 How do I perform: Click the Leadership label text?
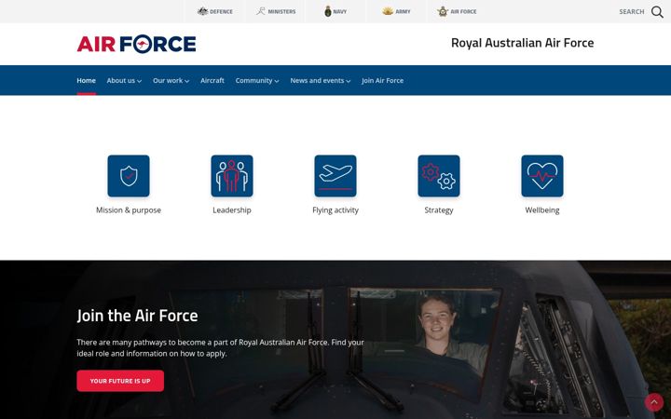click(232, 209)
